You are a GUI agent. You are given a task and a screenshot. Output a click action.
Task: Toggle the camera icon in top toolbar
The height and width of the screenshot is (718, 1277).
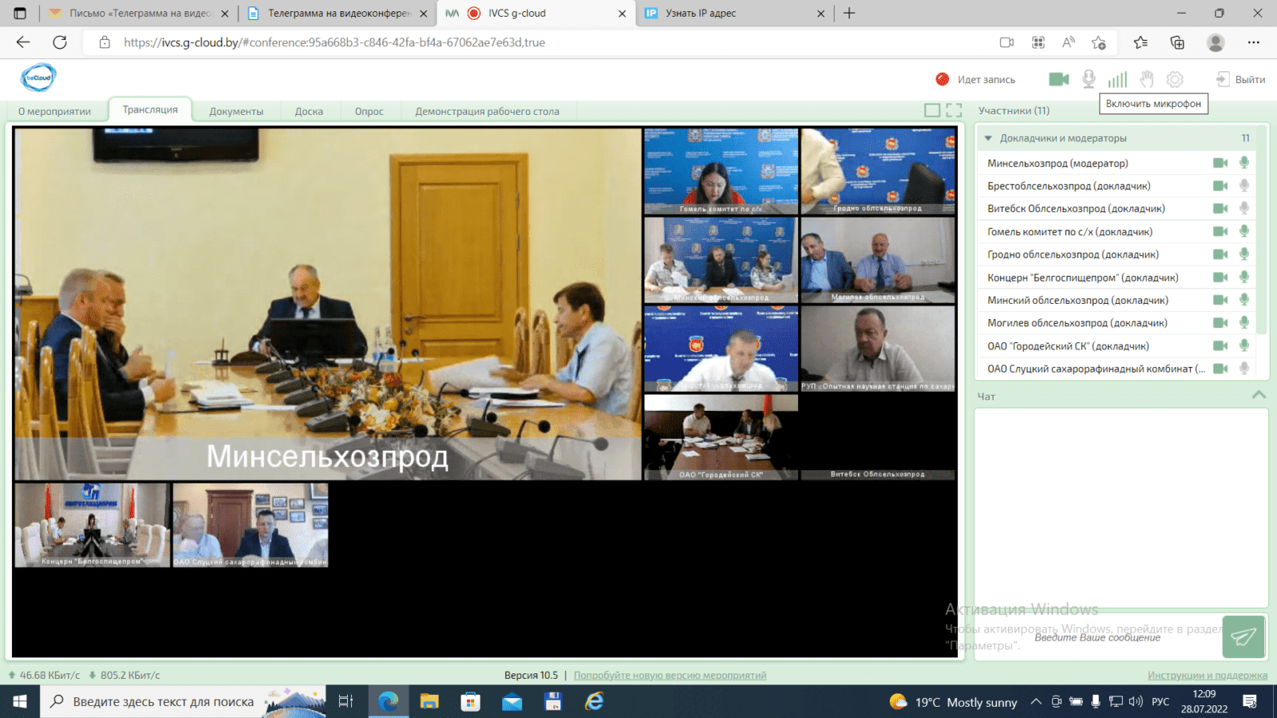pos(1059,79)
